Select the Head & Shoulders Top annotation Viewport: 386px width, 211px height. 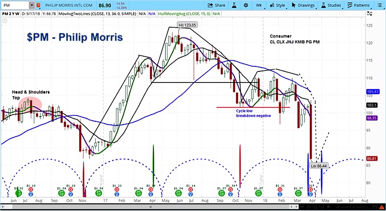(x=31, y=95)
